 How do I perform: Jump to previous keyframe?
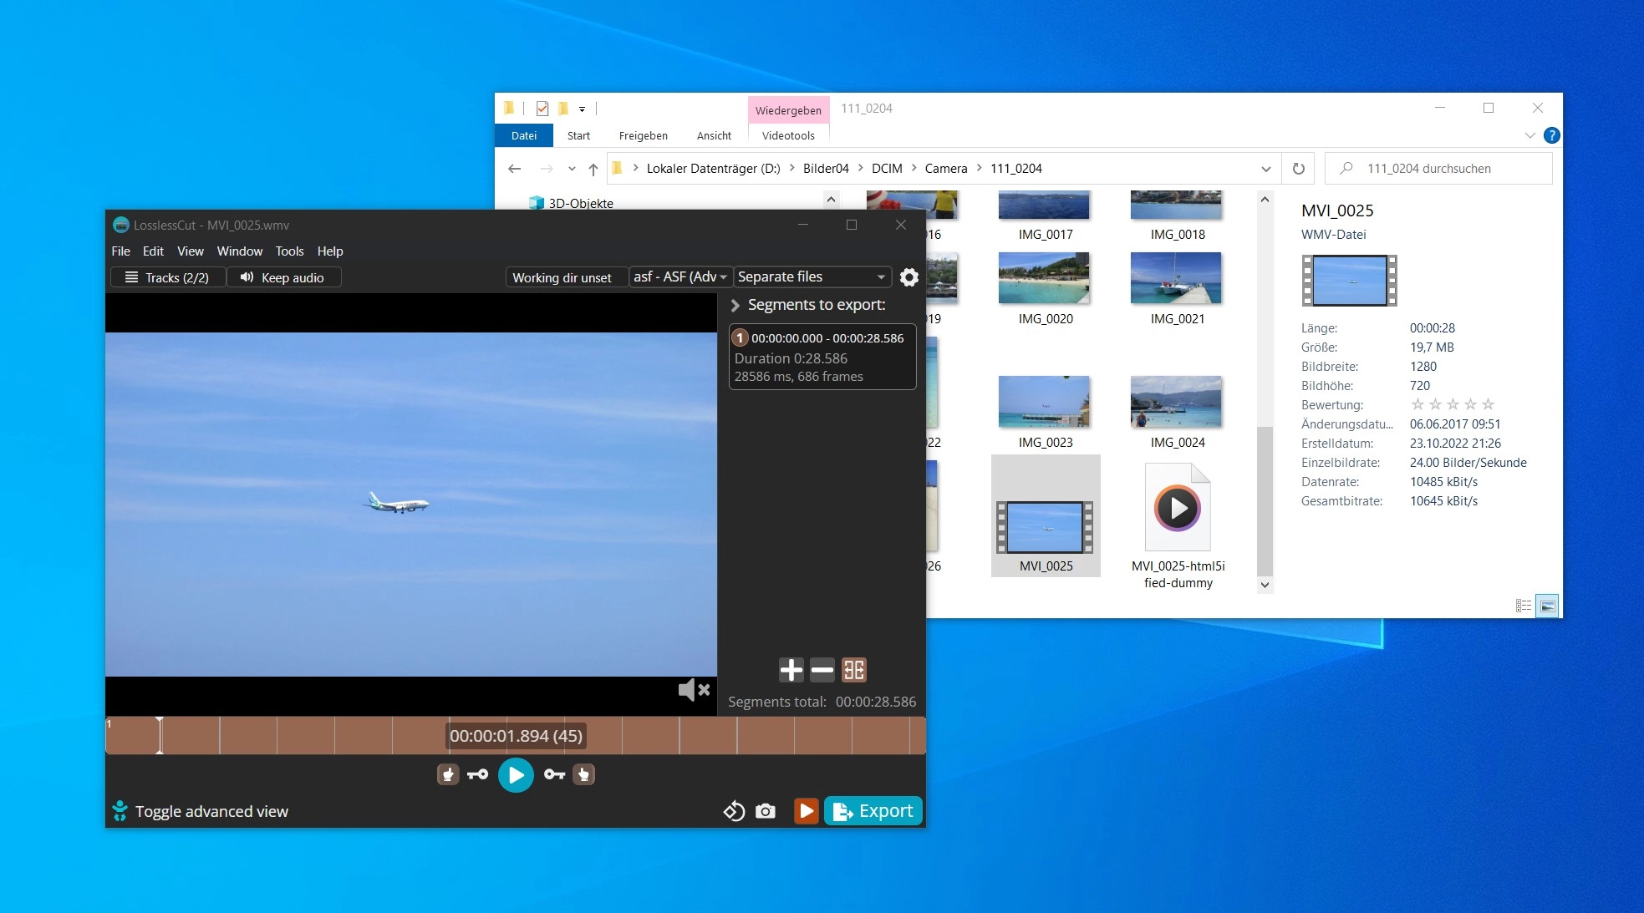coord(478,775)
